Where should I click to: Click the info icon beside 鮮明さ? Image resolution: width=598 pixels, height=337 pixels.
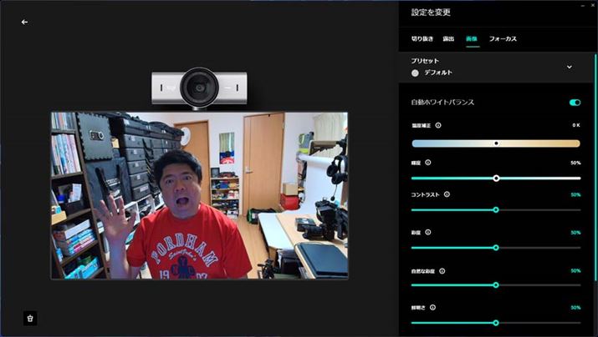(x=433, y=307)
